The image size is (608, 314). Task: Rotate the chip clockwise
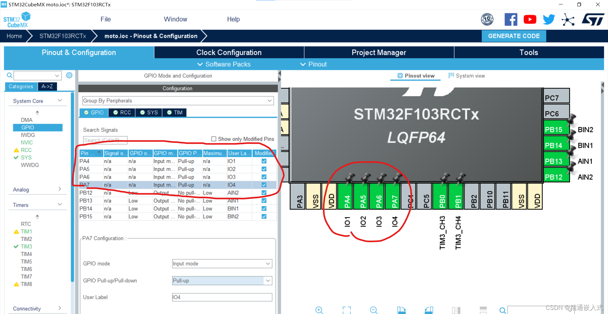[x=402, y=310]
